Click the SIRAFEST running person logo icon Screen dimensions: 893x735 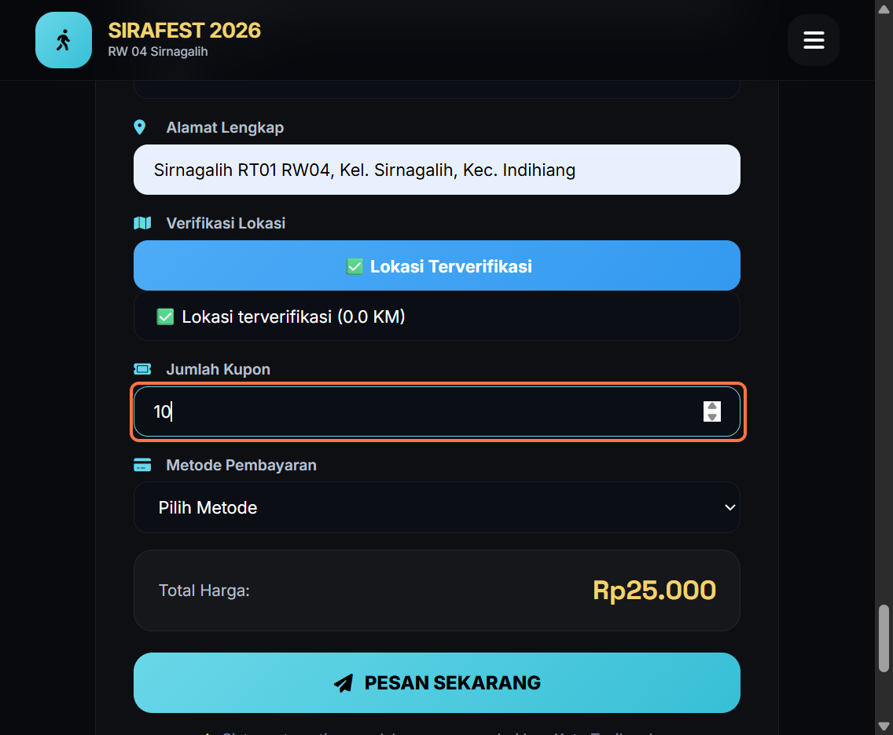(x=63, y=40)
